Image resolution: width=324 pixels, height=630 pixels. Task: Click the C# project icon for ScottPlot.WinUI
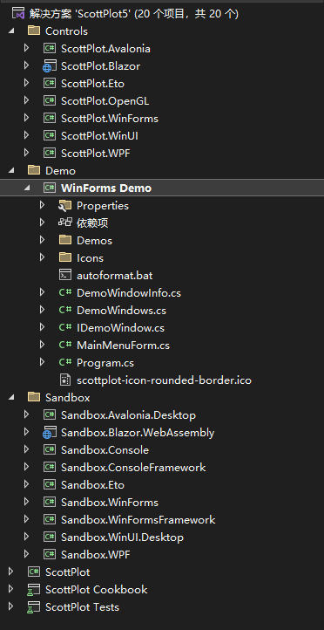(x=50, y=136)
